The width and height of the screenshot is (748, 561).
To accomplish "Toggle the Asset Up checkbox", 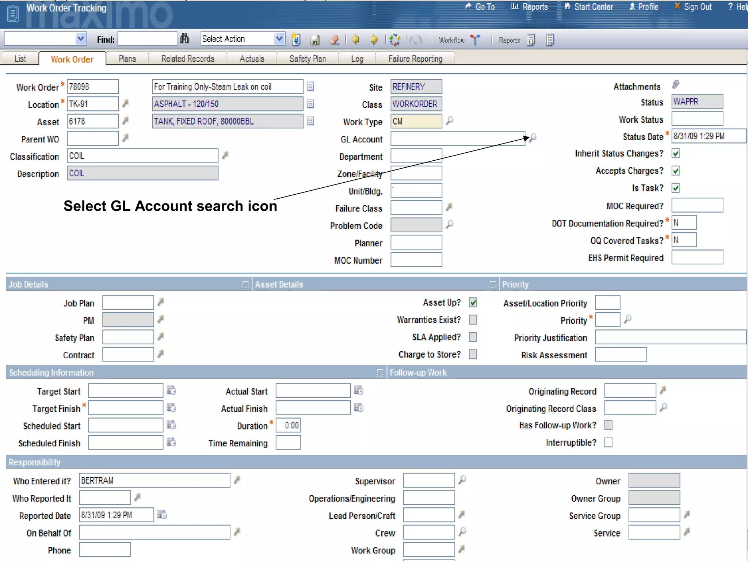I will (473, 302).
